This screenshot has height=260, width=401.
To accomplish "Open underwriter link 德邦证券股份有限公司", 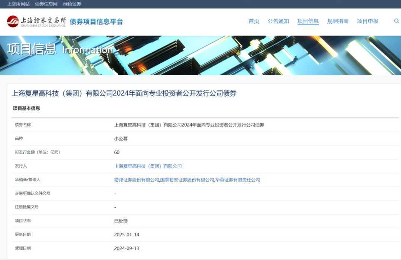I will coord(136,180).
